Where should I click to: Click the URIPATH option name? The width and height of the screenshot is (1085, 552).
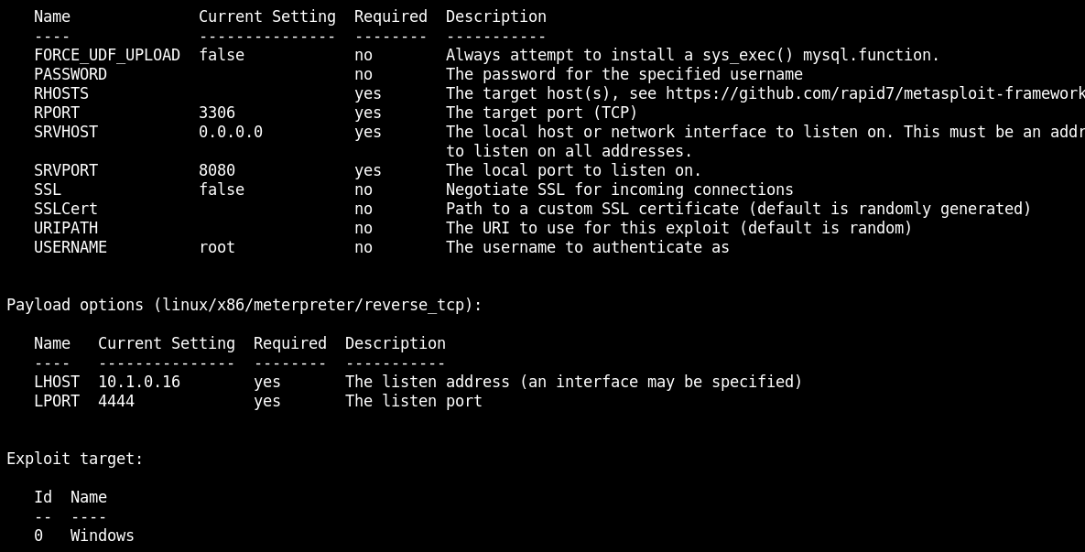click(x=66, y=228)
